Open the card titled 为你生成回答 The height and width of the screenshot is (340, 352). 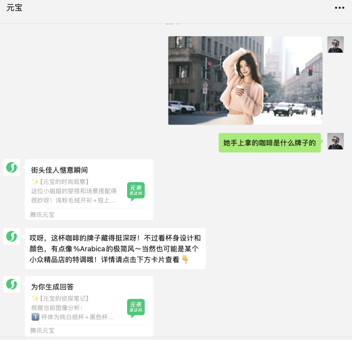[89, 306]
